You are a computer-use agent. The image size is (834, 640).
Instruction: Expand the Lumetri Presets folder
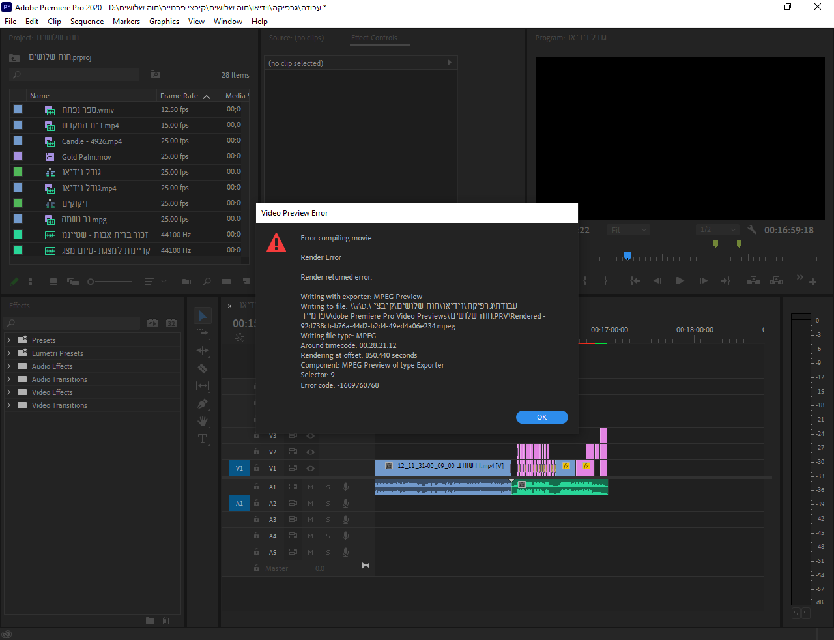(8, 353)
